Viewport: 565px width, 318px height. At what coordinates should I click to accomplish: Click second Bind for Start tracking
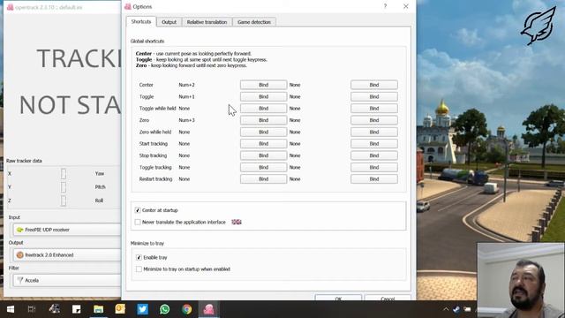(x=374, y=143)
